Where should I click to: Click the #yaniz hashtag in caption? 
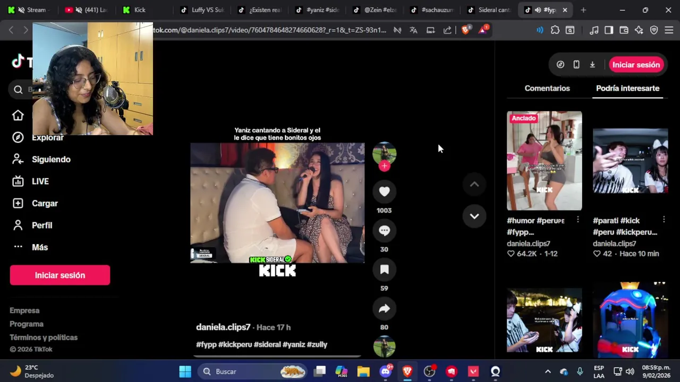(x=294, y=345)
